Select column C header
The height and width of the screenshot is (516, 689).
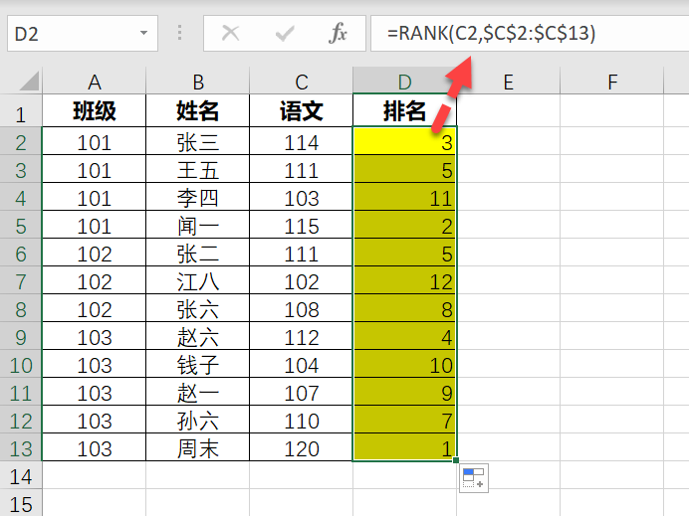[x=302, y=82]
